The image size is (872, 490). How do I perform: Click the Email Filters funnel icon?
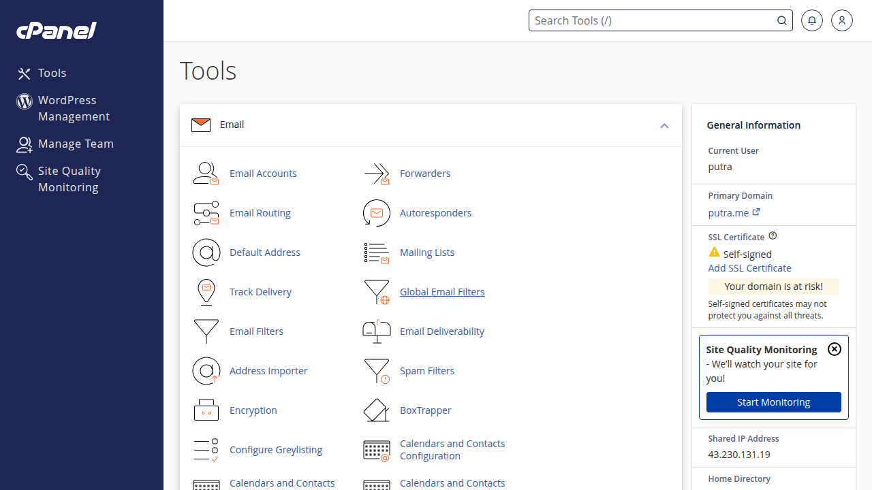click(206, 331)
